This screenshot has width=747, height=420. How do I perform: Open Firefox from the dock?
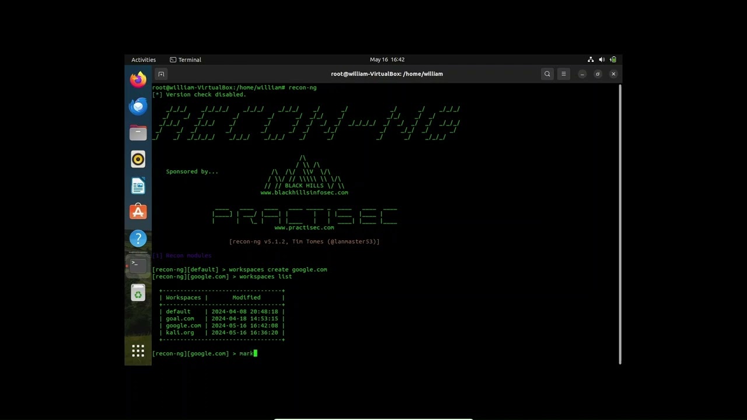click(x=138, y=79)
